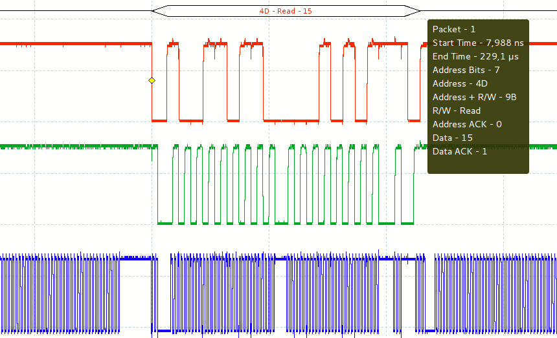Image resolution: width=557 pixels, height=338 pixels.
Task: Click the green clock trace idle line at left
Action: pos(71,147)
